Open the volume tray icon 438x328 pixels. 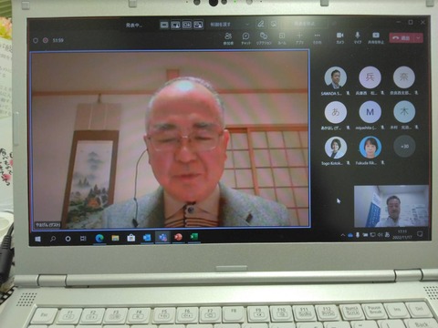tap(380, 235)
